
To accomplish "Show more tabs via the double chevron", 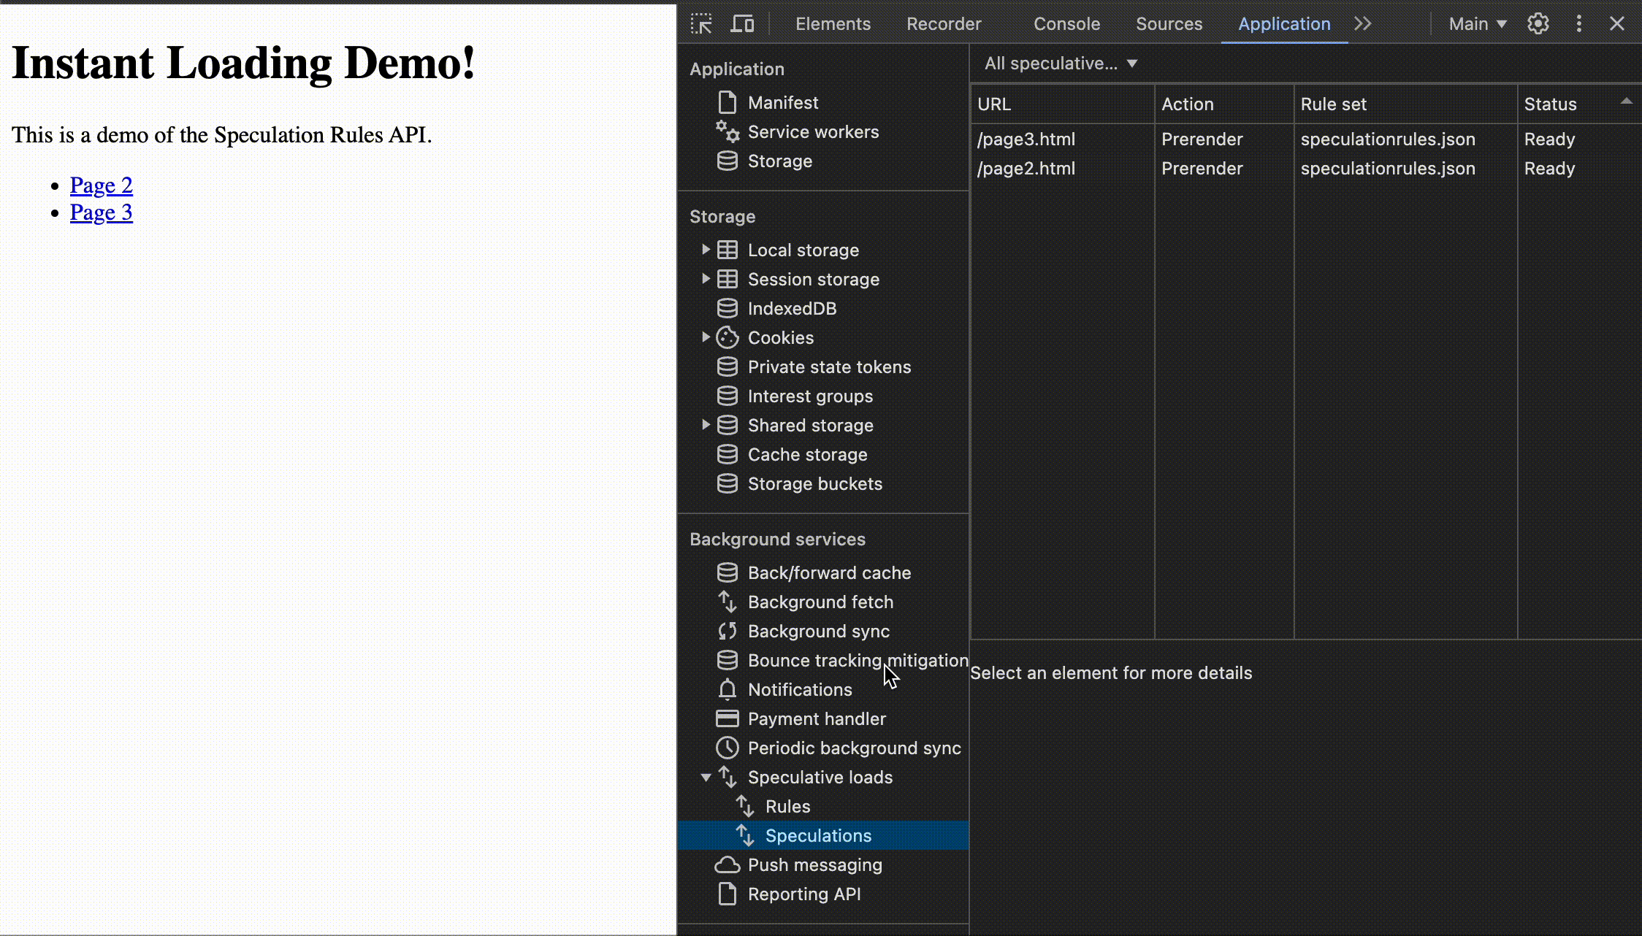I will 1362,24.
